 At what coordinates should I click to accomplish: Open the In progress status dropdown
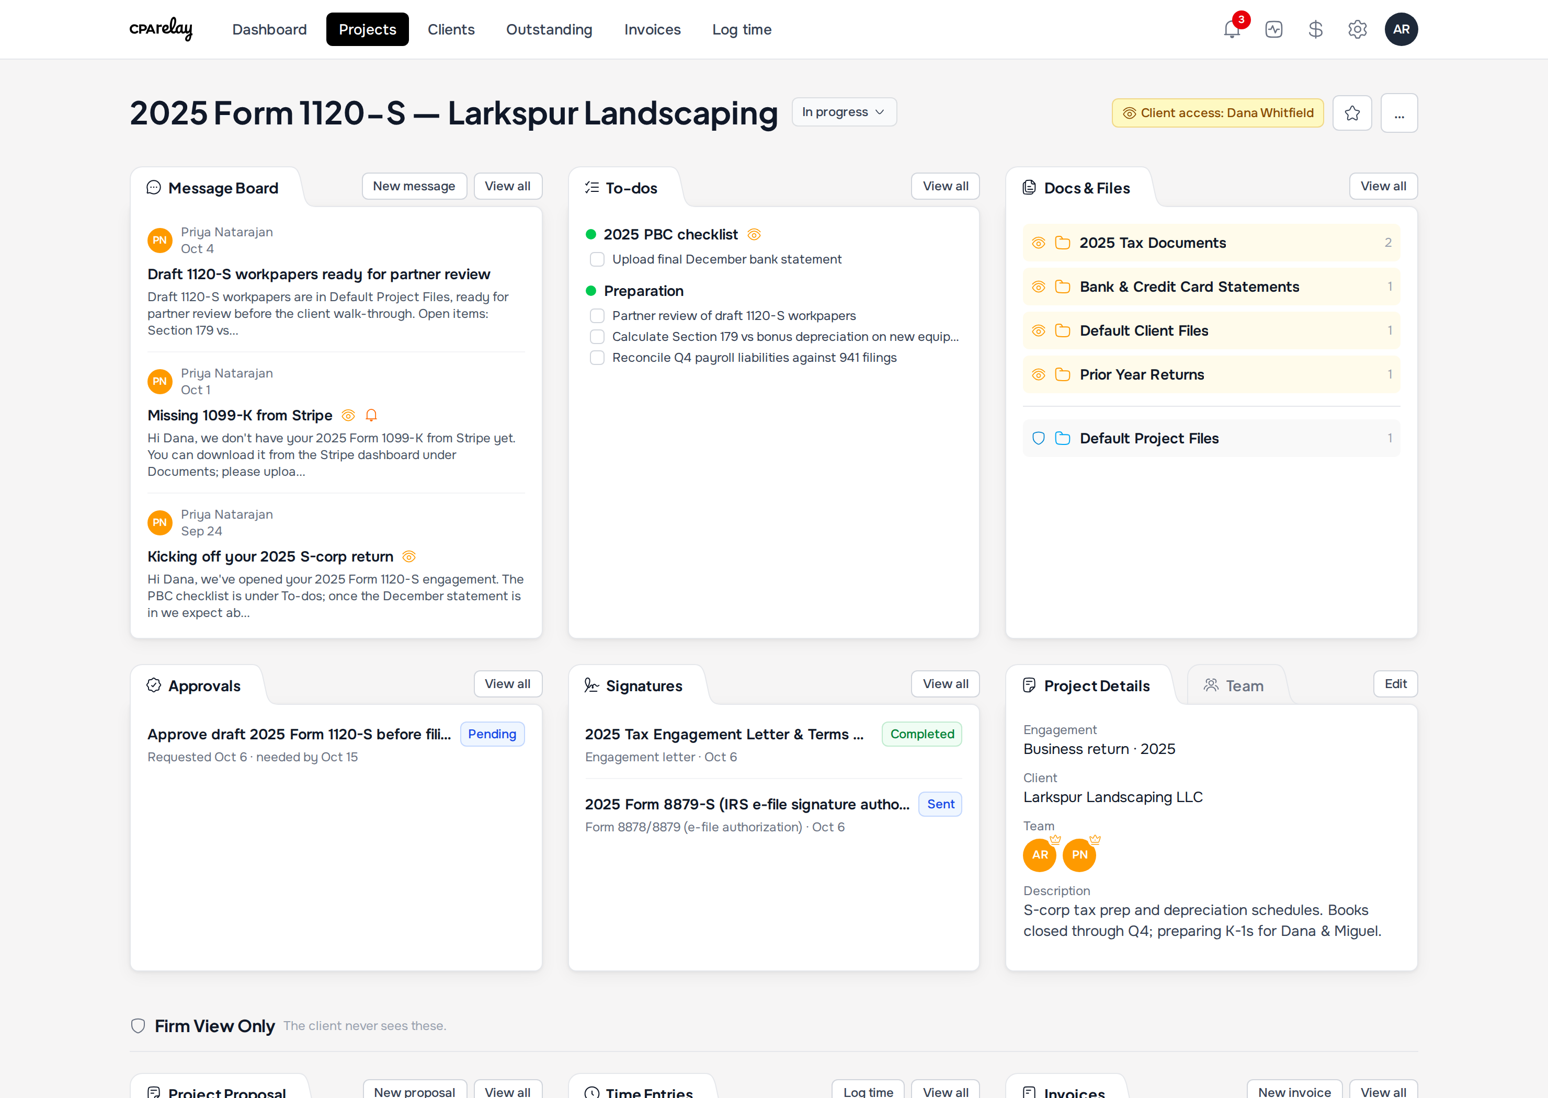pyautogui.click(x=844, y=111)
